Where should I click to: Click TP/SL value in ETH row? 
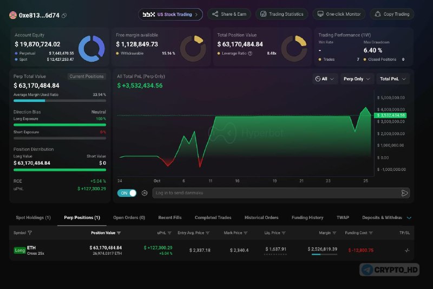coord(407,251)
